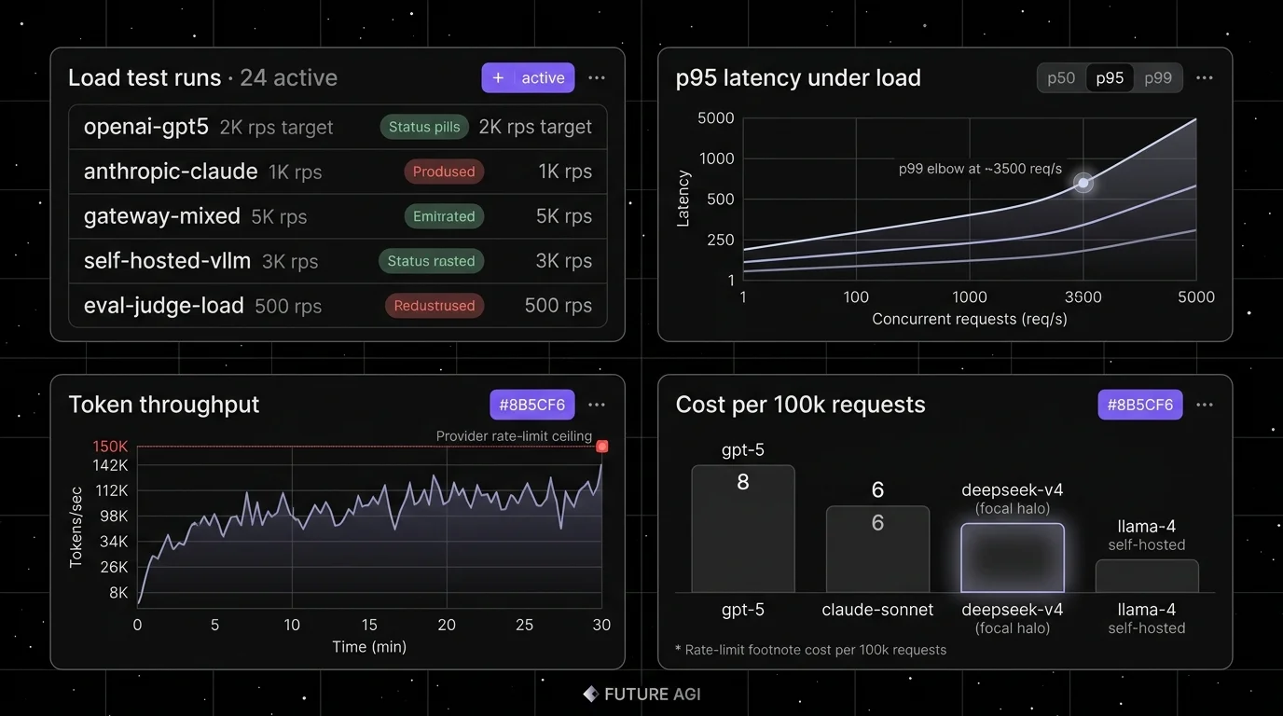Viewport: 1283px width, 716px height.
Task: Switch latency view to p50
Action: click(x=1061, y=78)
